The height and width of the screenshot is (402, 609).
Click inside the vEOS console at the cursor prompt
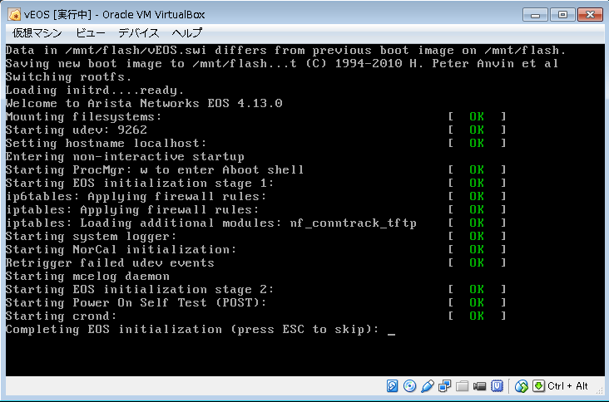pyautogui.click(x=391, y=330)
